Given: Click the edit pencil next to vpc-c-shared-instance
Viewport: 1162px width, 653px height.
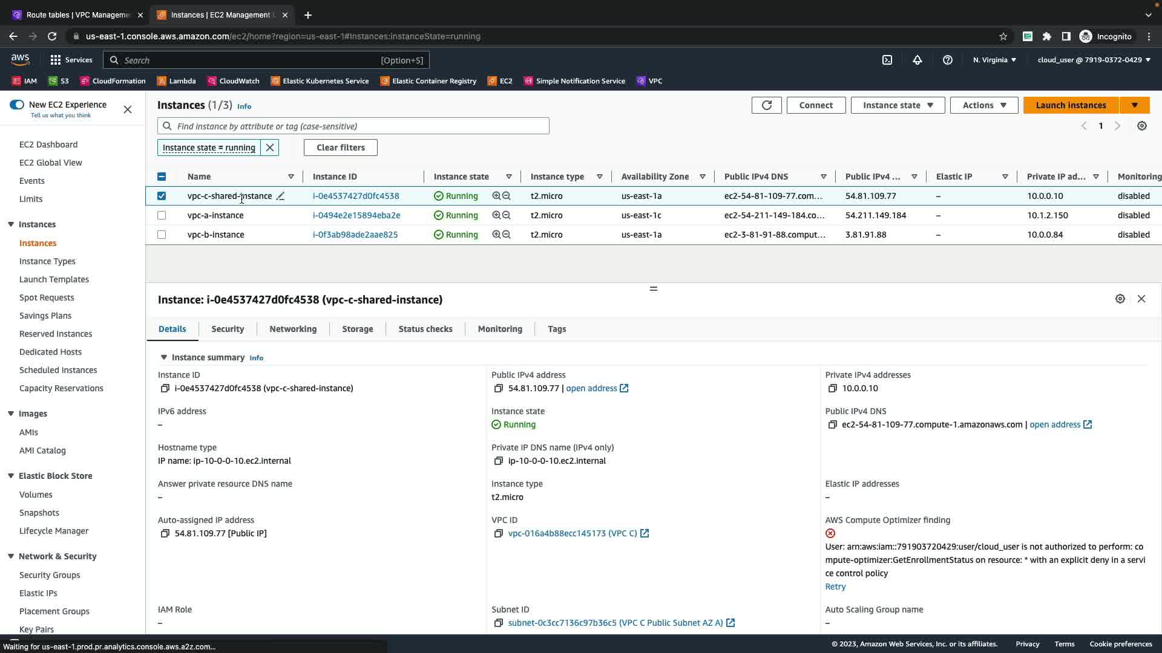Looking at the screenshot, I should 280,196.
